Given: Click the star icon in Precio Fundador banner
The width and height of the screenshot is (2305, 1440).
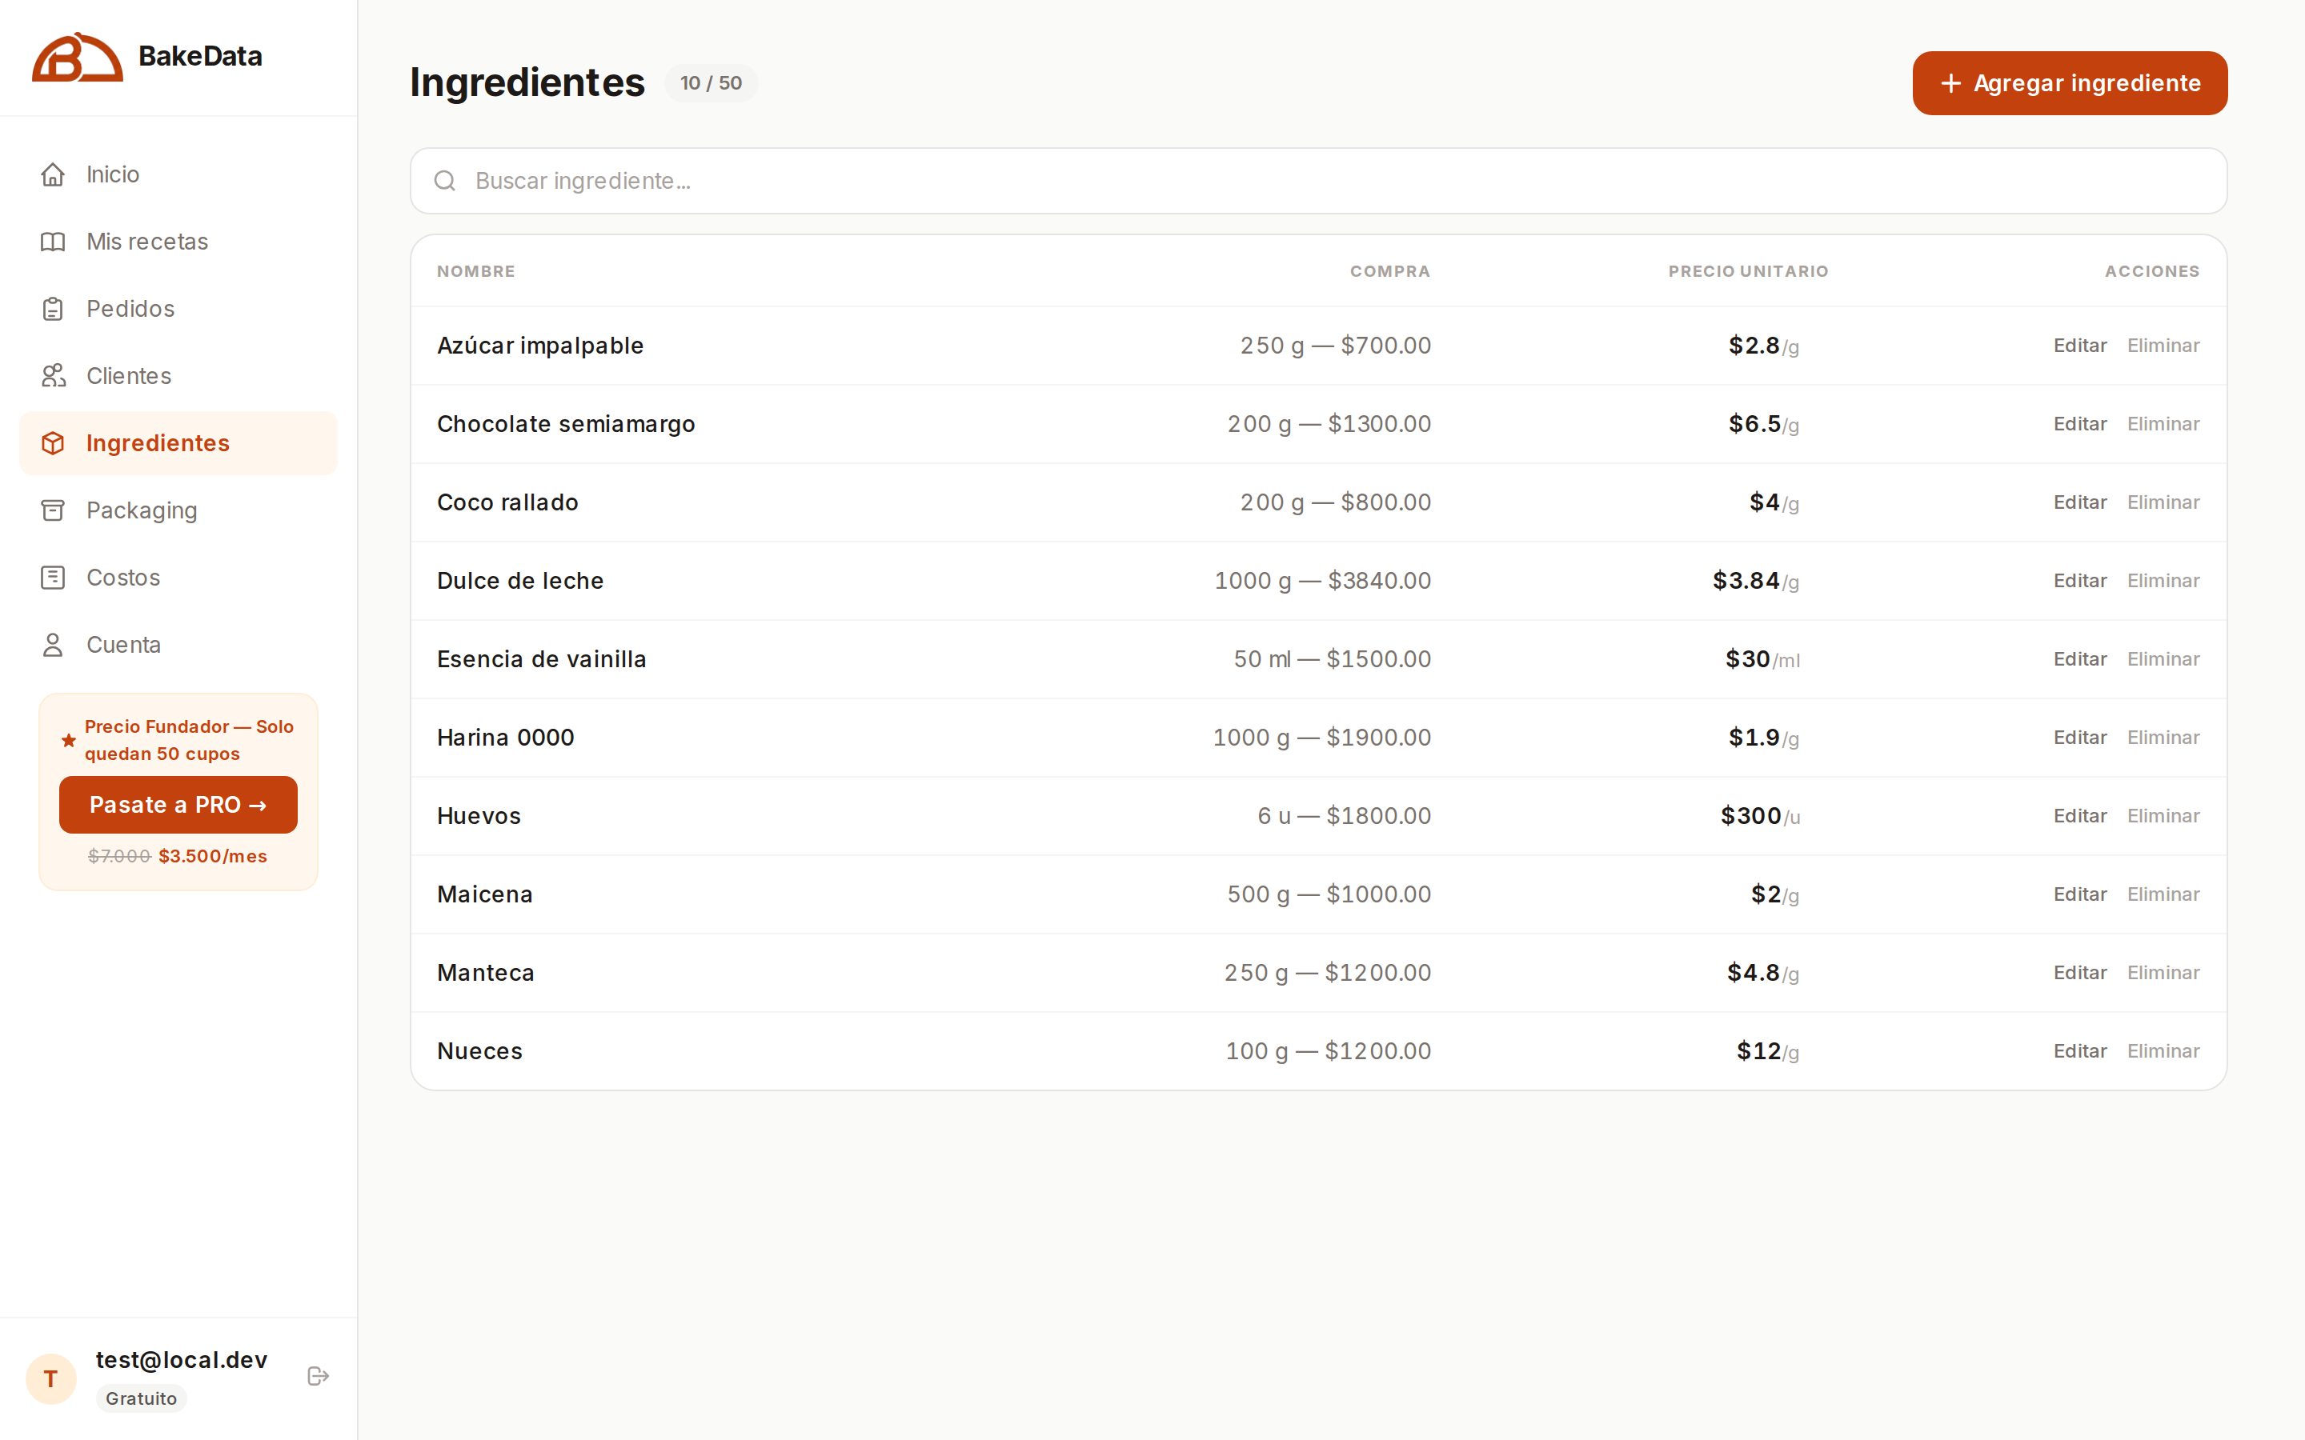Looking at the screenshot, I should pyautogui.click(x=69, y=740).
